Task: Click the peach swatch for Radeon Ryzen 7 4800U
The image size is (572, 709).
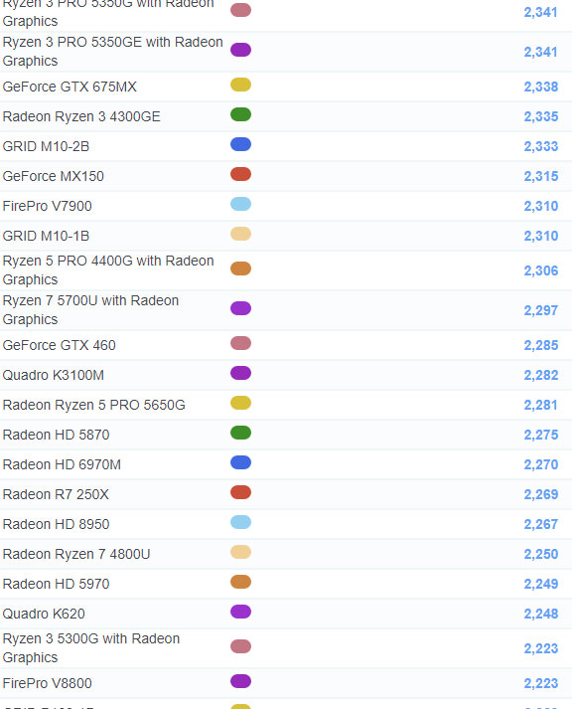Action: point(240,552)
